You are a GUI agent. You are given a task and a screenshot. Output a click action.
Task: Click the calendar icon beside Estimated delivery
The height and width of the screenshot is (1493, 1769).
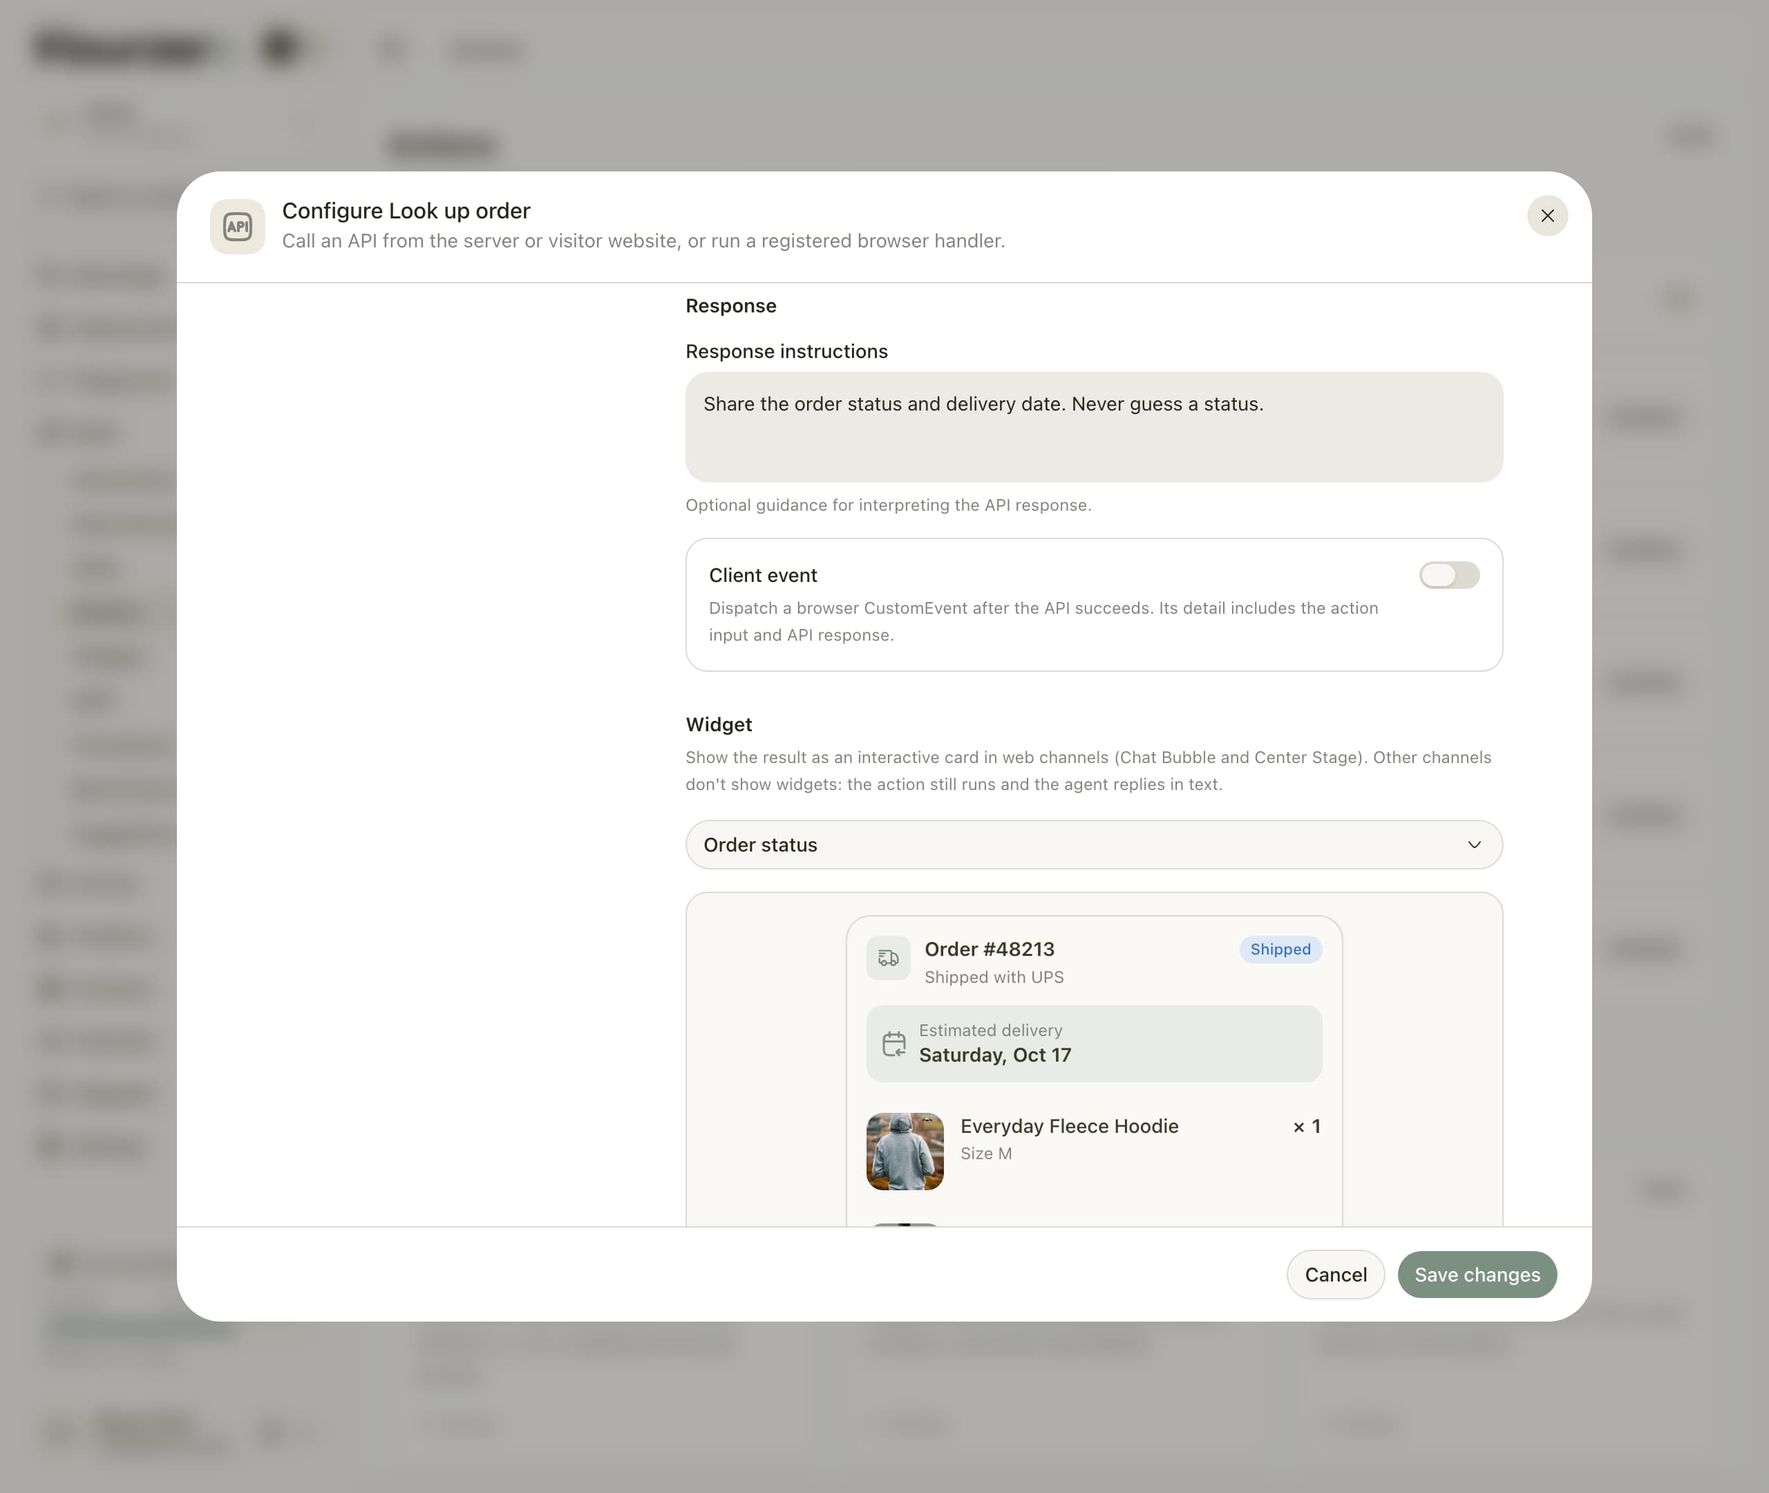(x=893, y=1044)
